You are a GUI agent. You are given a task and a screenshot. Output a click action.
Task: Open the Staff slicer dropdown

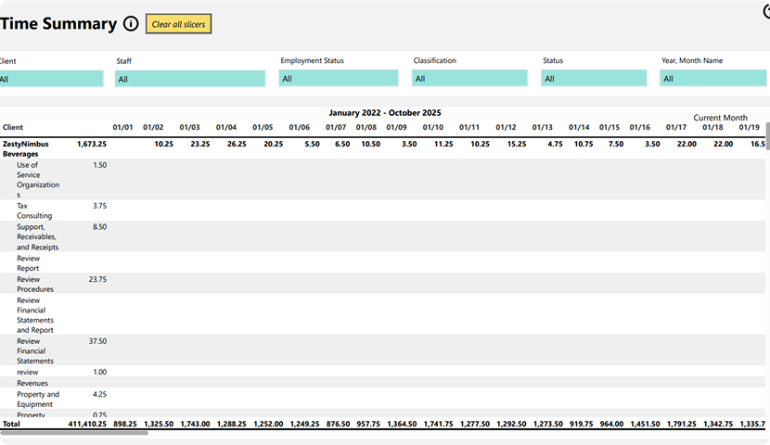click(x=190, y=79)
